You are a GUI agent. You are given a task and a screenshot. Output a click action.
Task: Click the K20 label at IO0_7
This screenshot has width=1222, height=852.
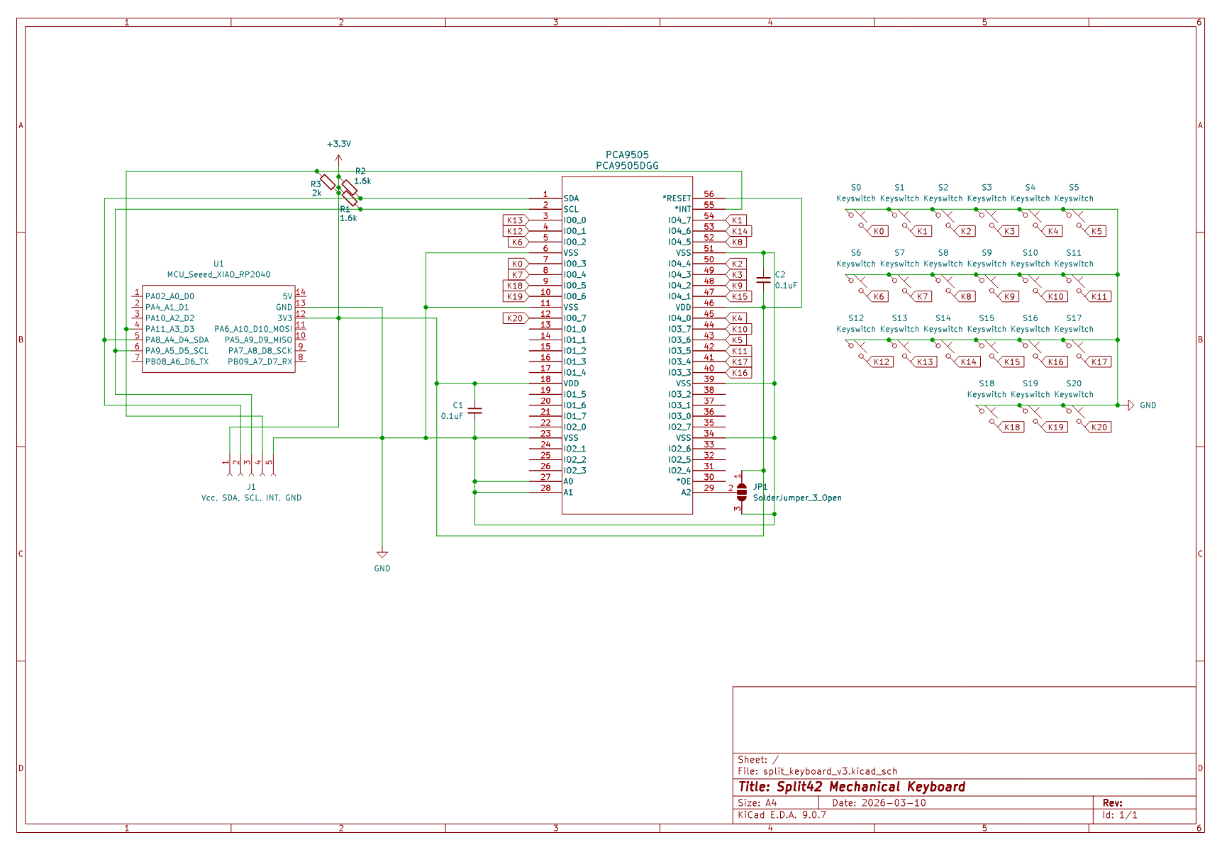tap(515, 318)
